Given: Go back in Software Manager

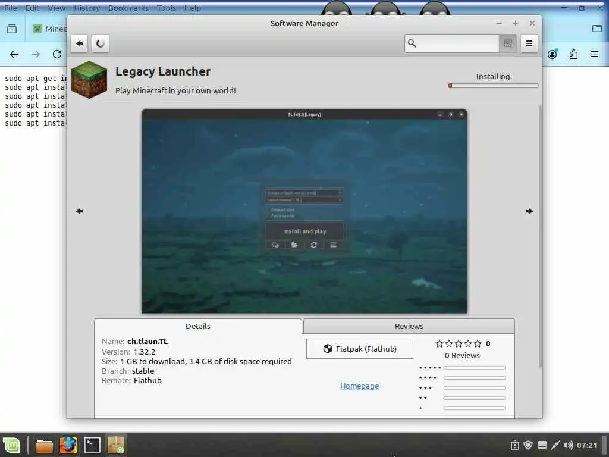Looking at the screenshot, I should click(x=79, y=43).
